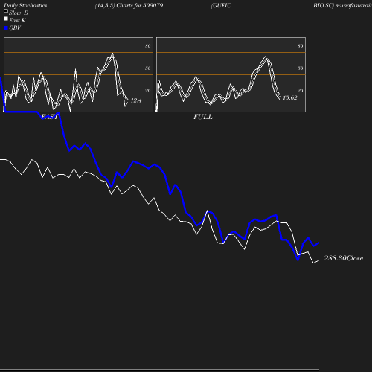Click the '(GUFIC' header text
372x372 pixels.
point(221,5)
